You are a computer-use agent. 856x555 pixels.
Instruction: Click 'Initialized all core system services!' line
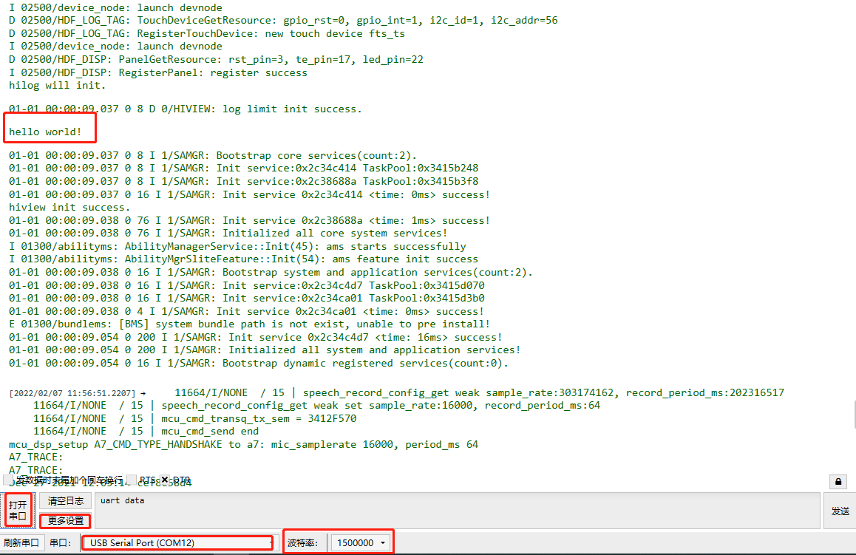[228, 233]
